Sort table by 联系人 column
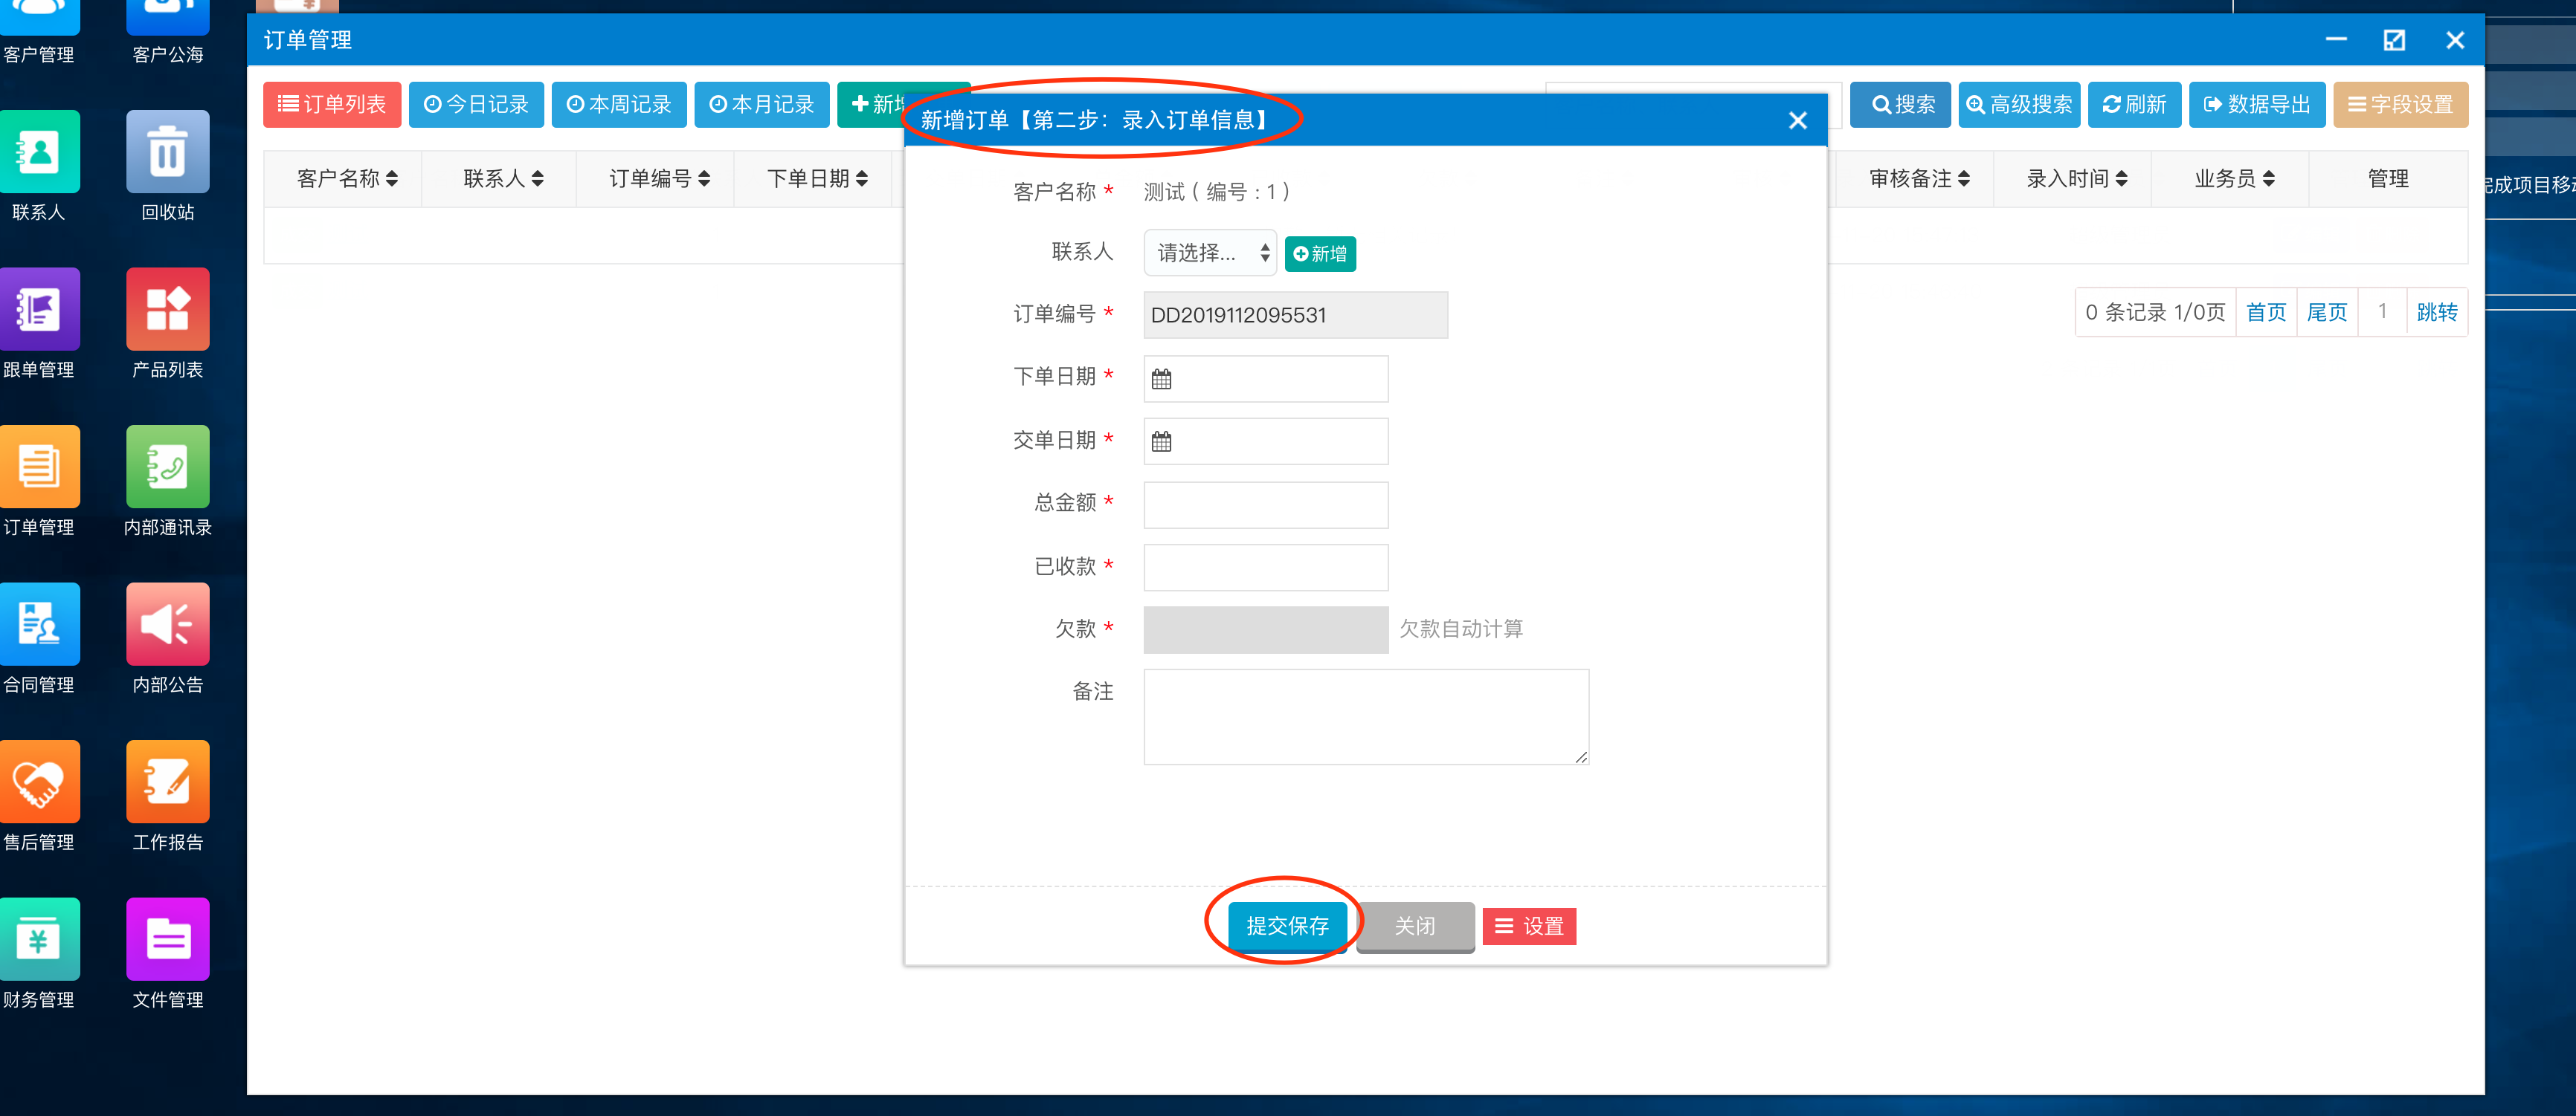This screenshot has height=1116, width=2576. click(x=503, y=179)
